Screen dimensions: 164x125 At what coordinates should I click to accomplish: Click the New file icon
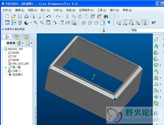[x=7, y=16]
